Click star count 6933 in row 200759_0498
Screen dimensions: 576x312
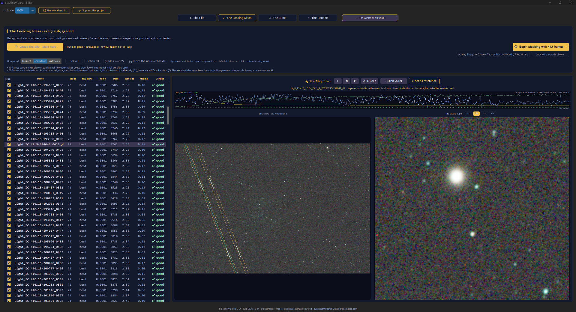(x=114, y=123)
